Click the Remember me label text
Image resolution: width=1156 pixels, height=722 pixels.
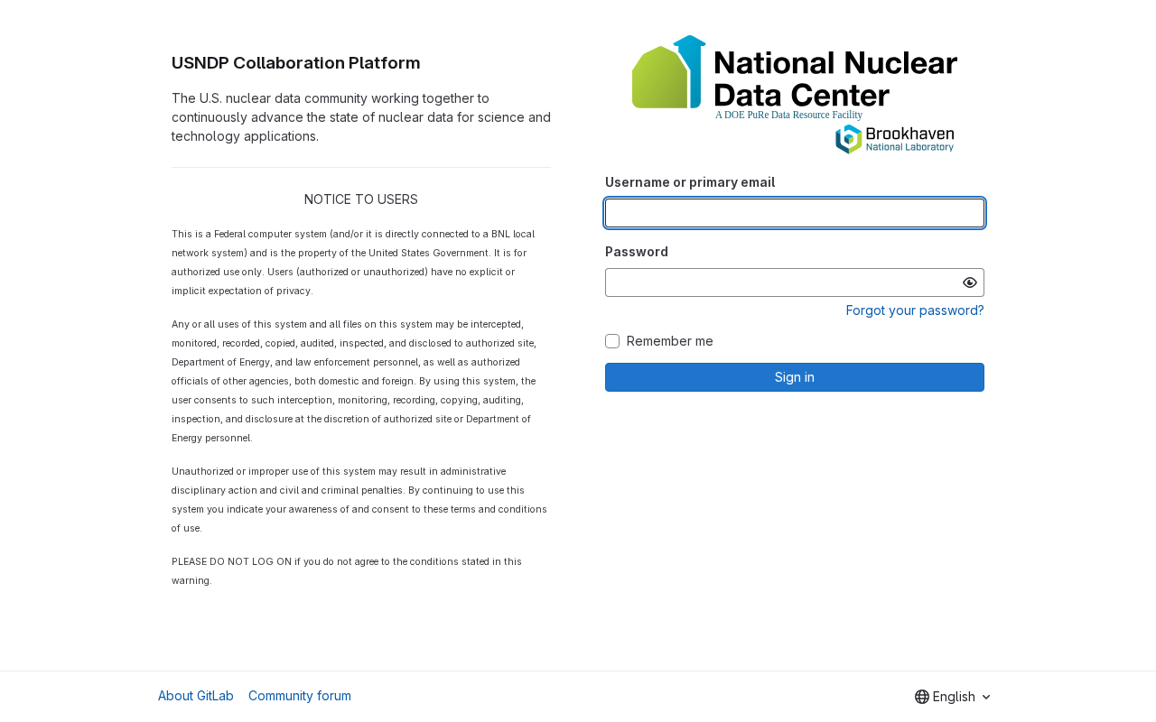tap(669, 341)
